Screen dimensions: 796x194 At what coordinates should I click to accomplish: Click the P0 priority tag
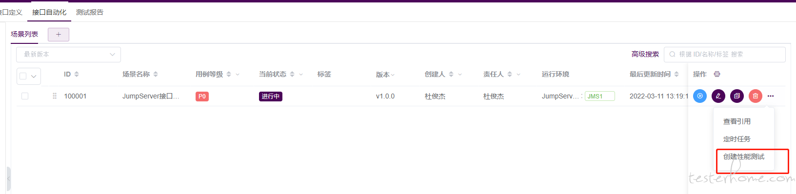coord(202,97)
